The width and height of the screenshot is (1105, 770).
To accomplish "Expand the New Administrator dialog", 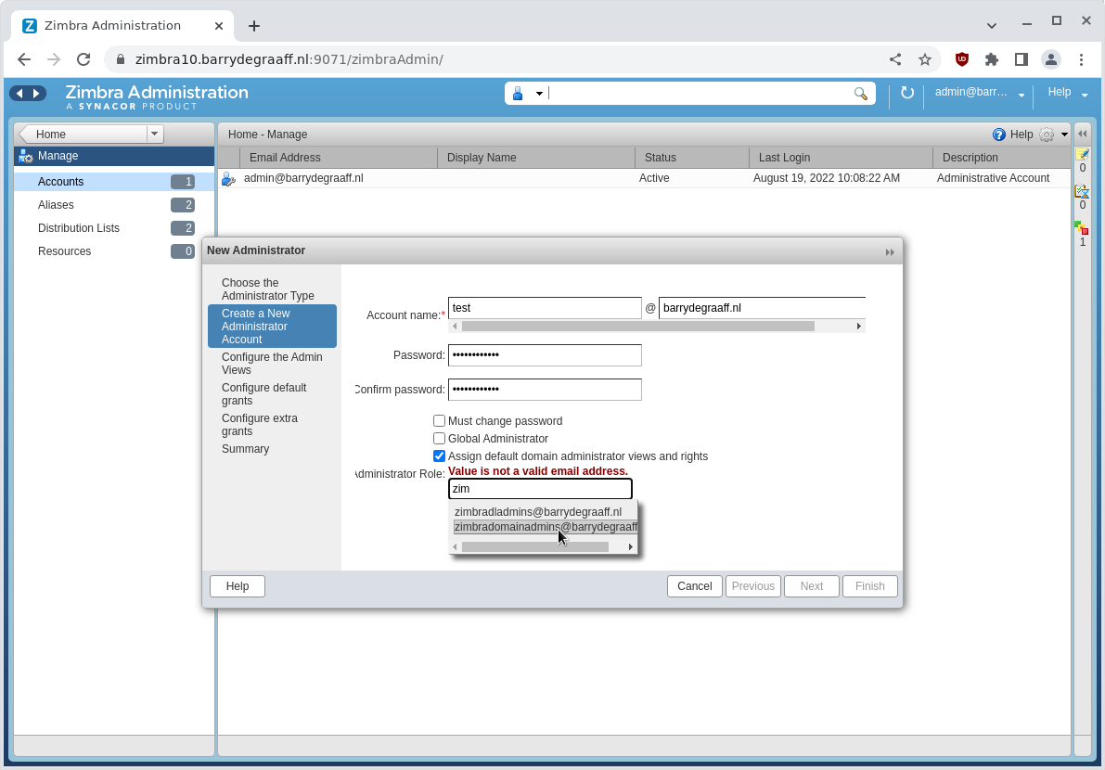I will (890, 251).
